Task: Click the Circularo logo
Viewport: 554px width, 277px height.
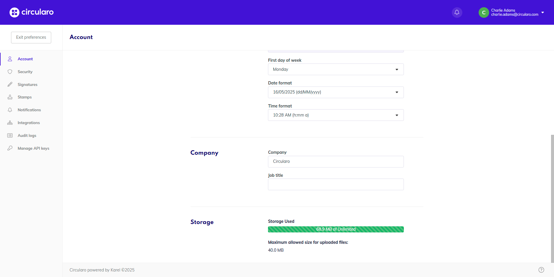Action: pyautogui.click(x=31, y=12)
